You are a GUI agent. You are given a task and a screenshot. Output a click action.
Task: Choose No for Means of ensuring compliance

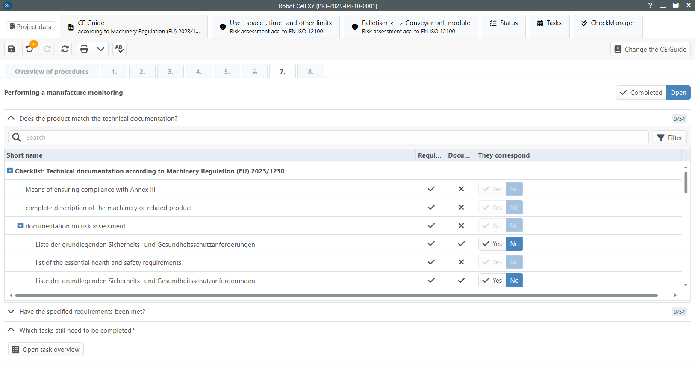click(515, 189)
